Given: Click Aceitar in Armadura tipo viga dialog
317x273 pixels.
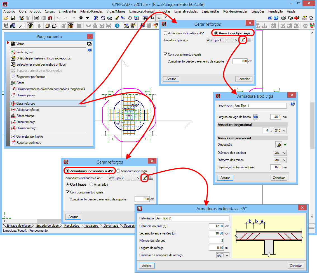Looking at the screenshot, I should coord(225,178).
